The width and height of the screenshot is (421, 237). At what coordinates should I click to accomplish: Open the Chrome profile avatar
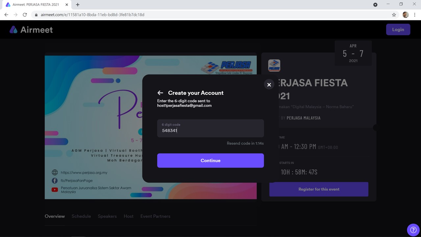coord(406,15)
